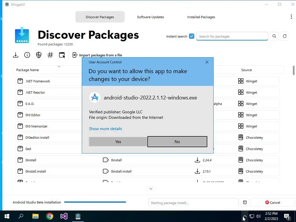Click the Android Studio Beta installation progress bar

click(95, 202)
